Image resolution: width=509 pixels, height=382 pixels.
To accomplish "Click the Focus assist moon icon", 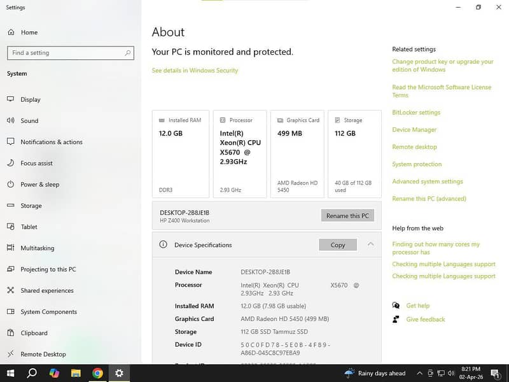I will pos(10,163).
